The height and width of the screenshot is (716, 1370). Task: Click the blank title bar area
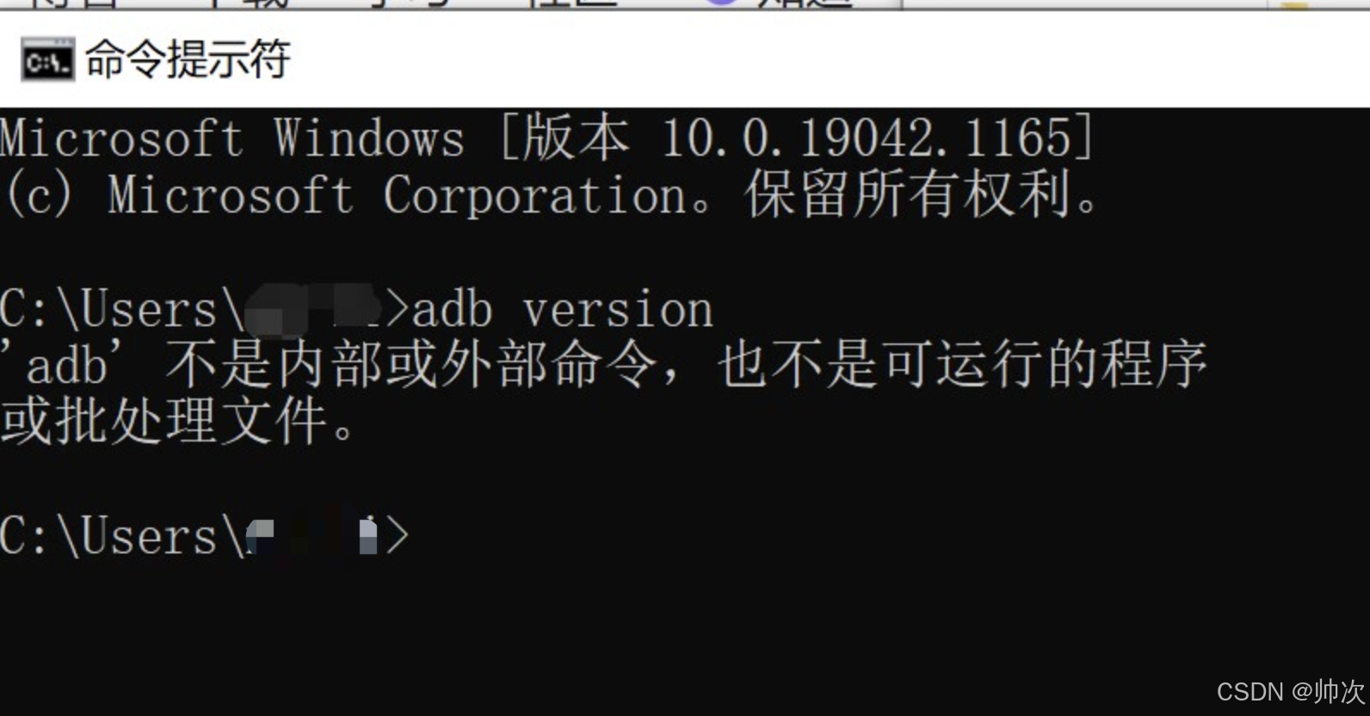pos(826,59)
